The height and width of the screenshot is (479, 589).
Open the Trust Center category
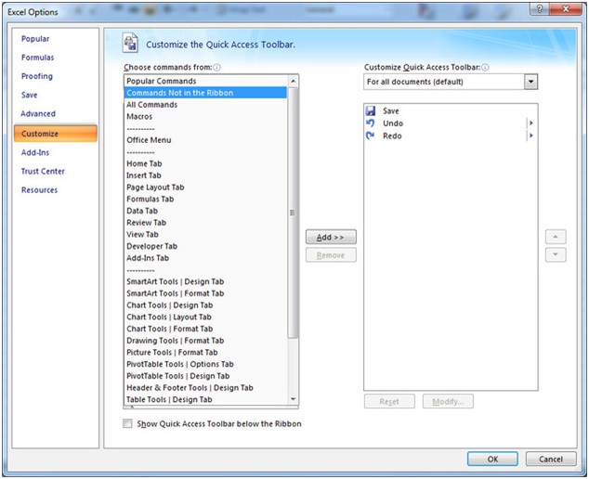tap(43, 171)
